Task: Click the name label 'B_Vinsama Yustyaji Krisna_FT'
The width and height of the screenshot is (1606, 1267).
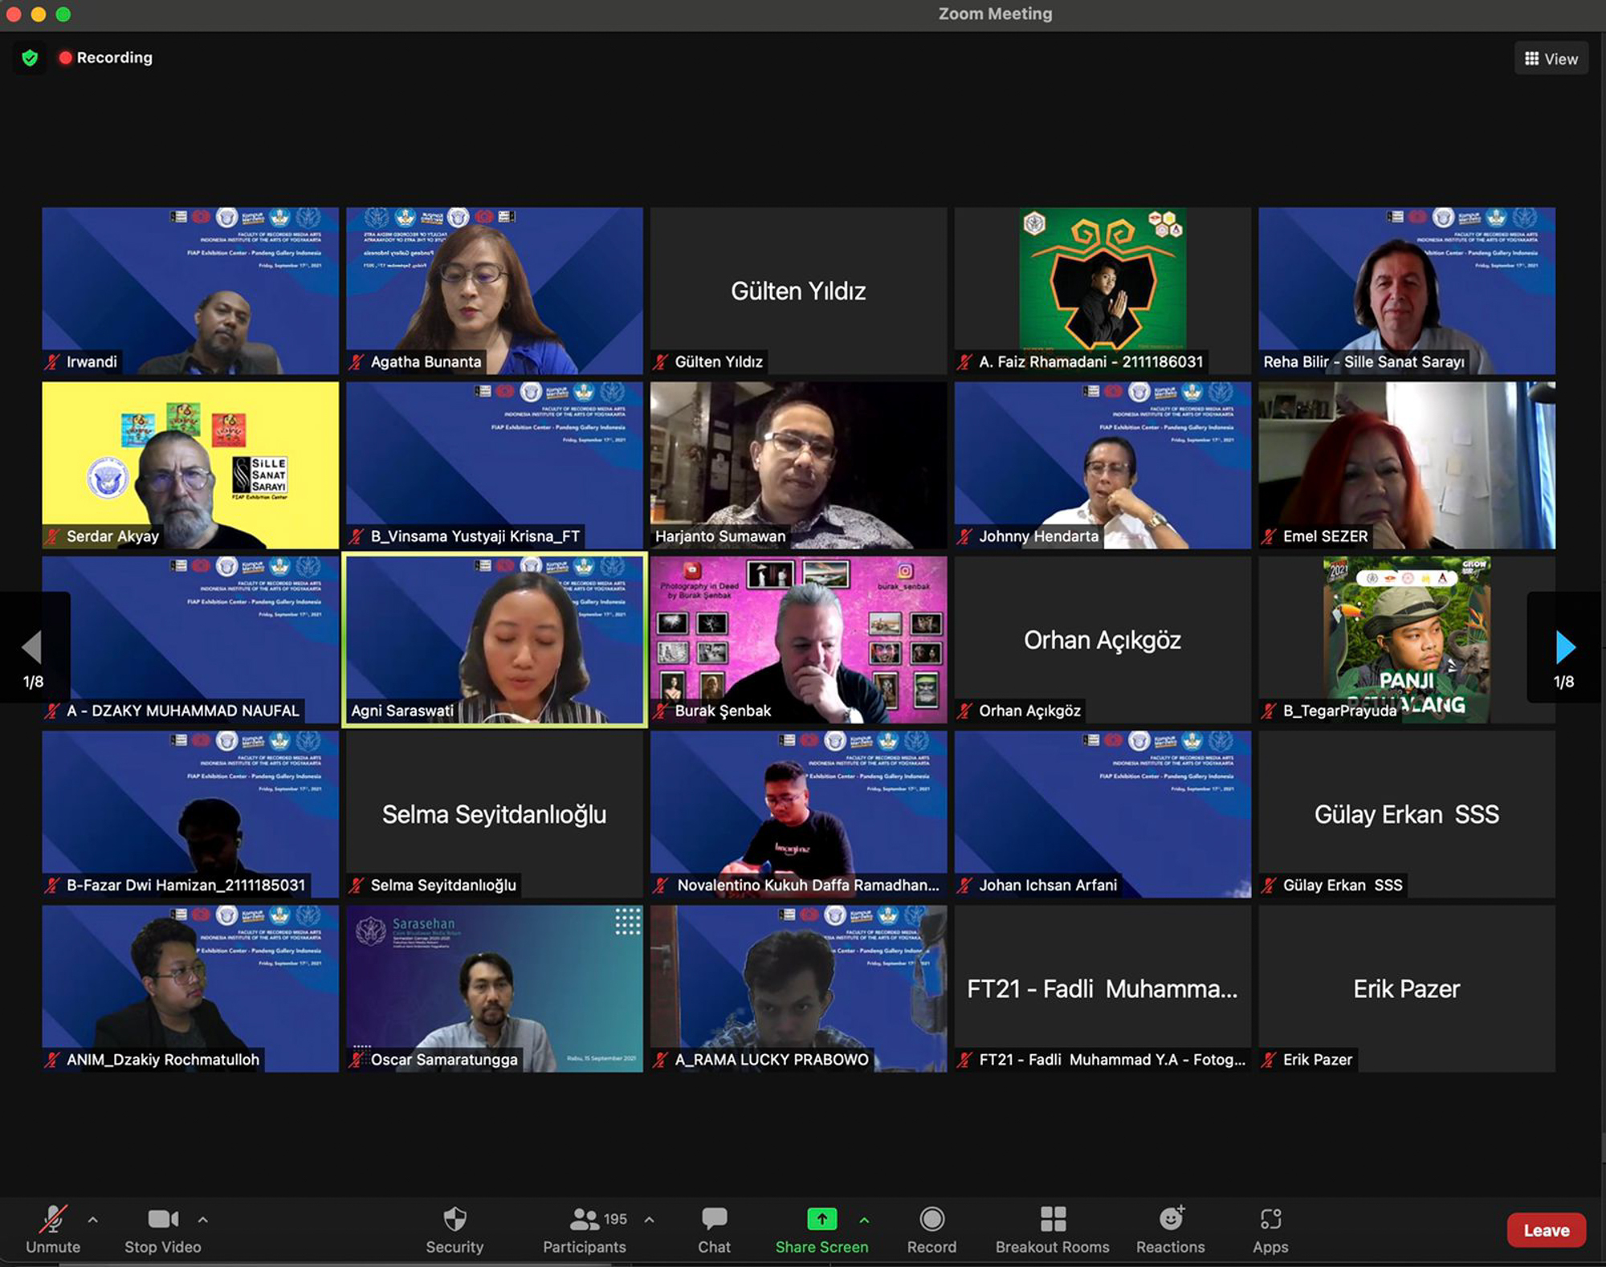Action: pyautogui.click(x=475, y=536)
